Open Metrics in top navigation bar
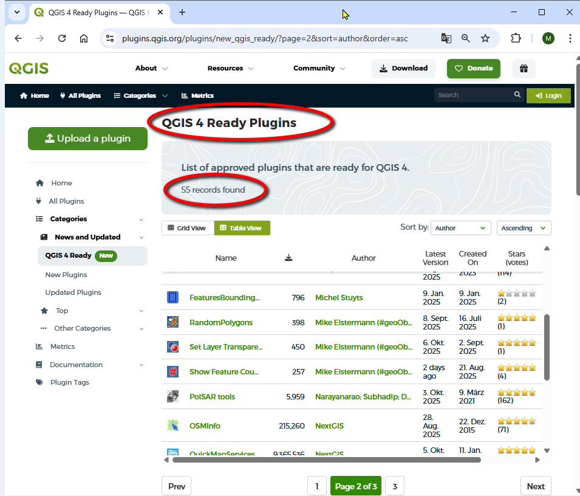580x496 pixels. [x=197, y=95]
